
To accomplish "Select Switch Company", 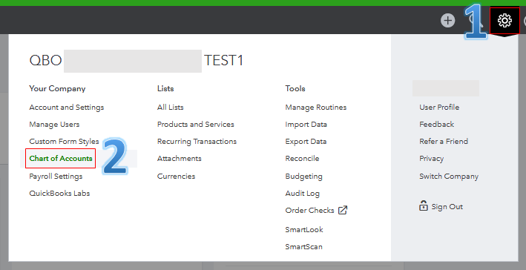I will 449,177.
